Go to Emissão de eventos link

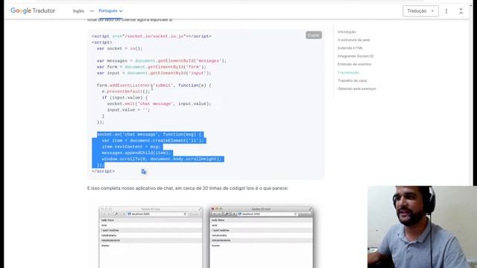click(x=355, y=64)
